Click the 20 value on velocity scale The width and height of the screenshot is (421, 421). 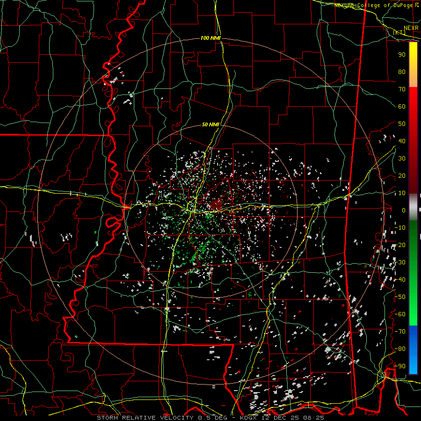point(402,176)
